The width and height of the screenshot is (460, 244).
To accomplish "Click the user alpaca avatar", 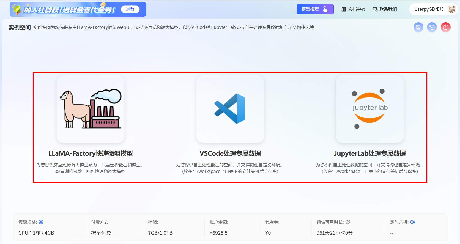I will [x=451, y=9].
